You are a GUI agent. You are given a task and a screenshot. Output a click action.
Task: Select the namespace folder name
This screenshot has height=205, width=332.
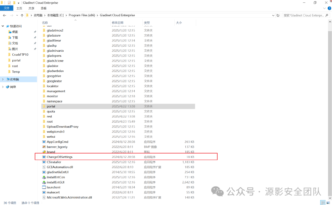[x=54, y=101]
